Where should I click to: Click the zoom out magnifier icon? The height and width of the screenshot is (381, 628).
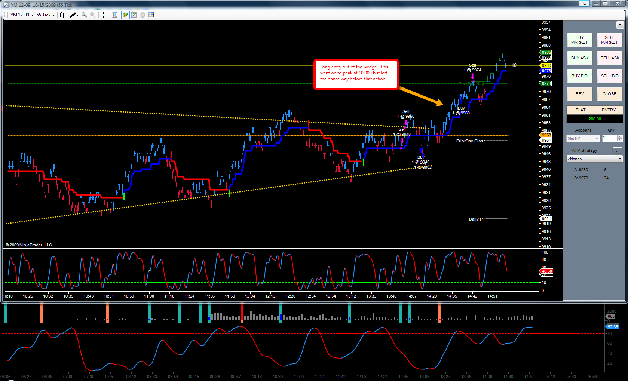coord(92,15)
